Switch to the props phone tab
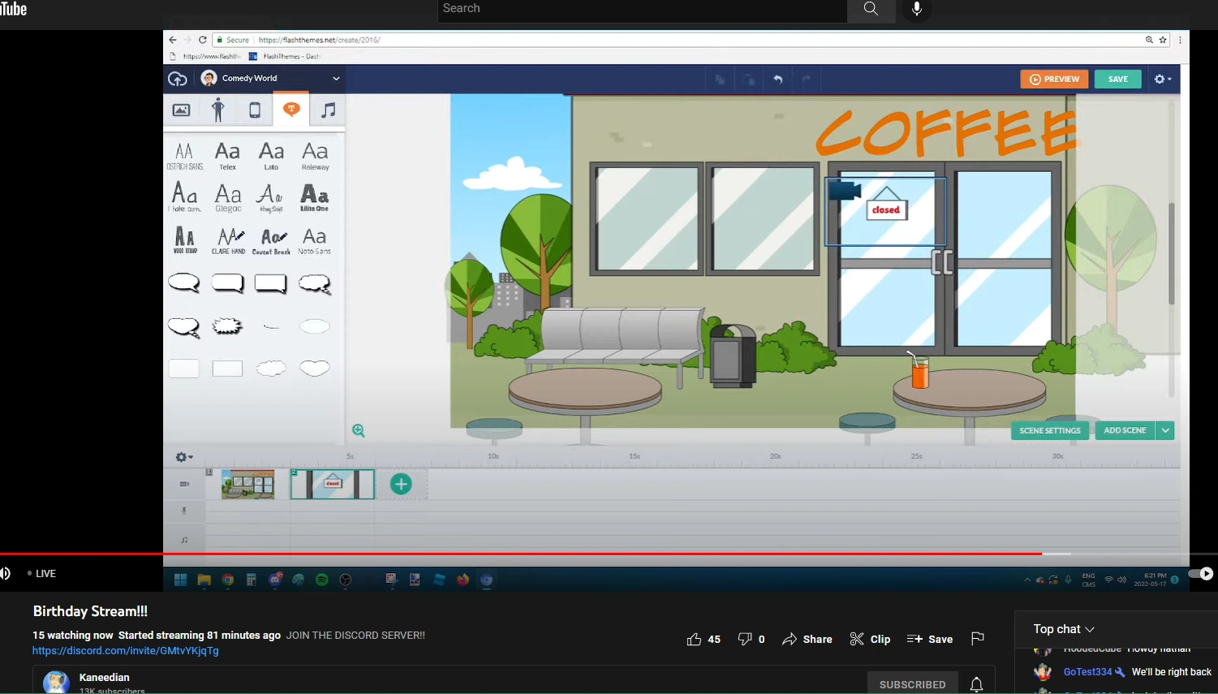 (x=255, y=110)
